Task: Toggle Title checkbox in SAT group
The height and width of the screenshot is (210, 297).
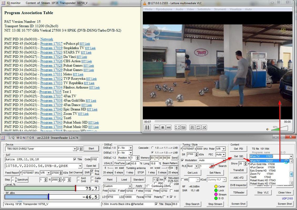Action: [x=75, y=159]
